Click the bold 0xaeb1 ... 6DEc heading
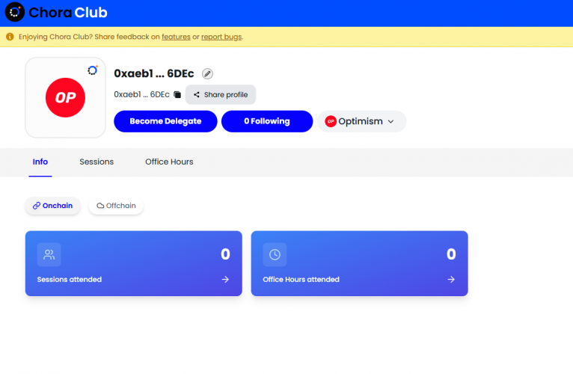The width and height of the screenshot is (573, 374). (154, 73)
